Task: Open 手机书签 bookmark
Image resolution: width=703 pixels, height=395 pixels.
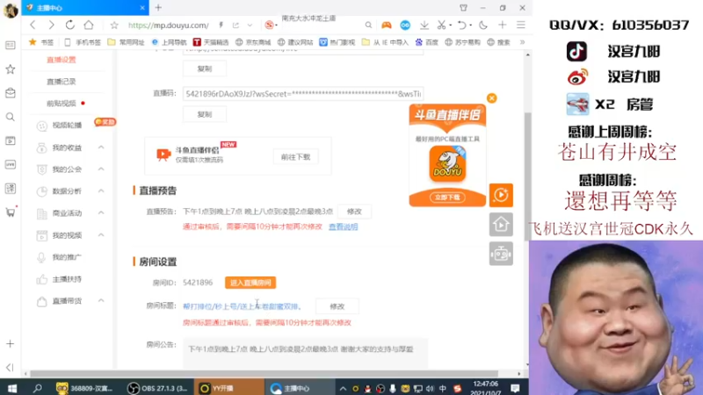Action: coord(83,42)
